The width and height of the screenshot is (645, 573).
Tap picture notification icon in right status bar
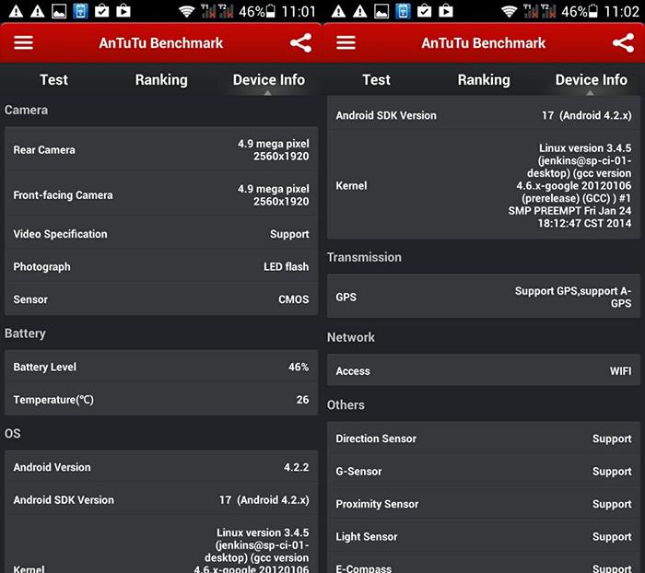pyautogui.click(x=381, y=11)
